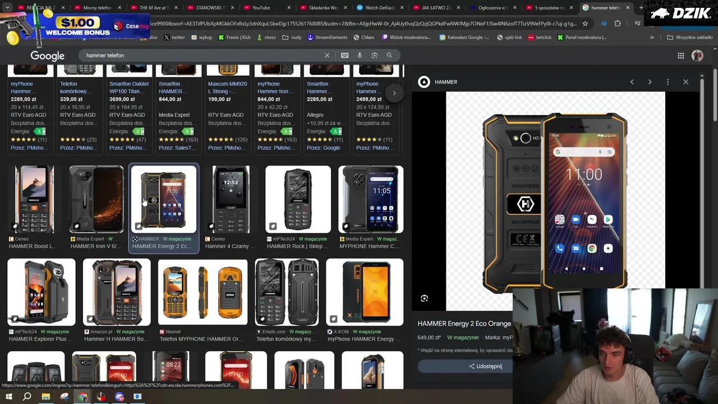Select the HAMMER Explorer Plus image result
Screen dimensions: 718x404
point(42,292)
